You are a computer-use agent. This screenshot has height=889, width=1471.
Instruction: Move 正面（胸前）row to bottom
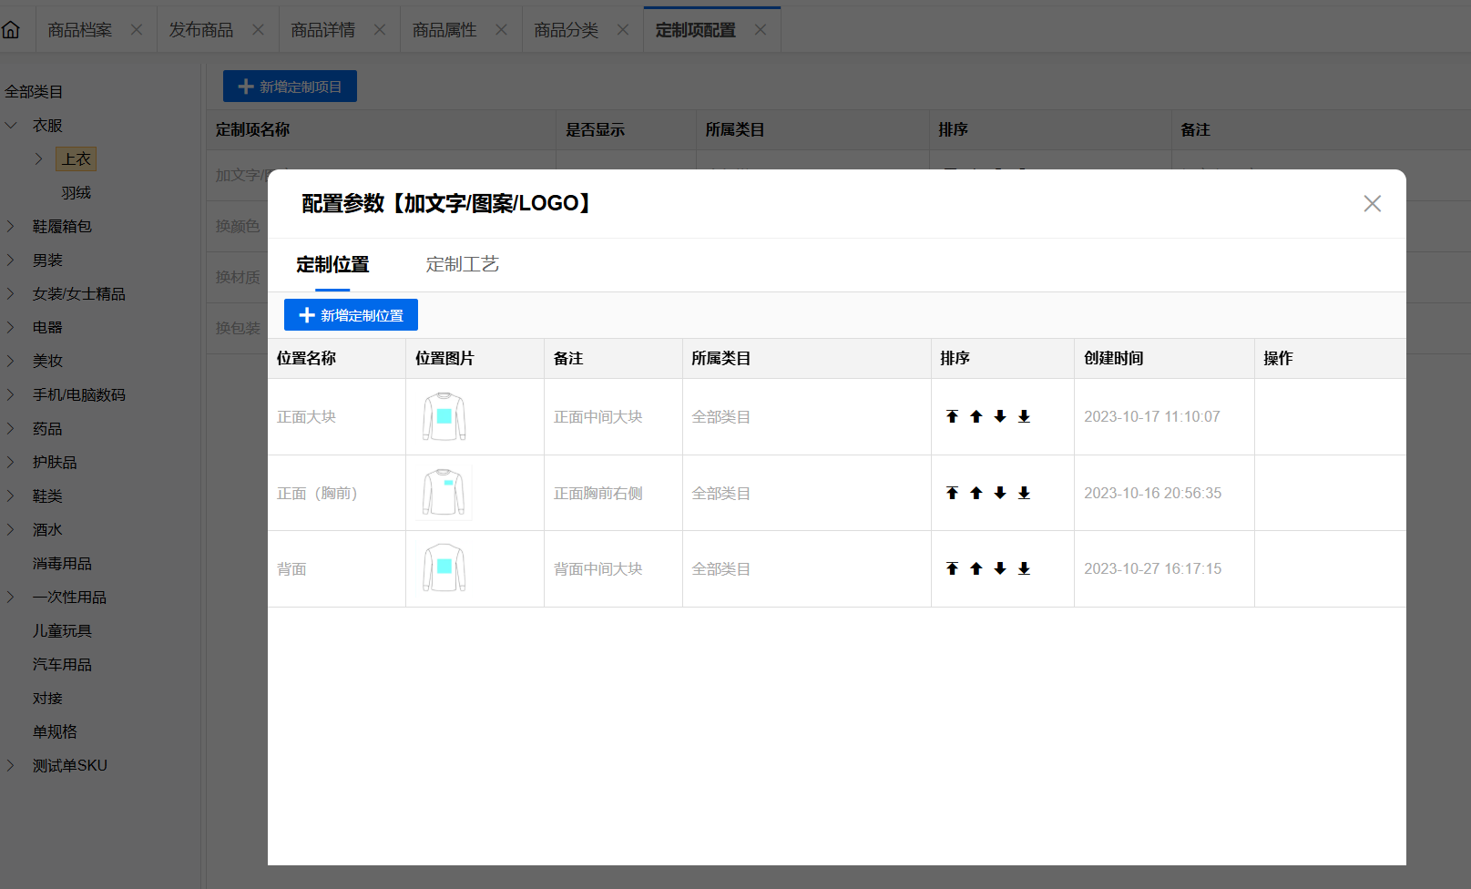pyautogui.click(x=1024, y=493)
